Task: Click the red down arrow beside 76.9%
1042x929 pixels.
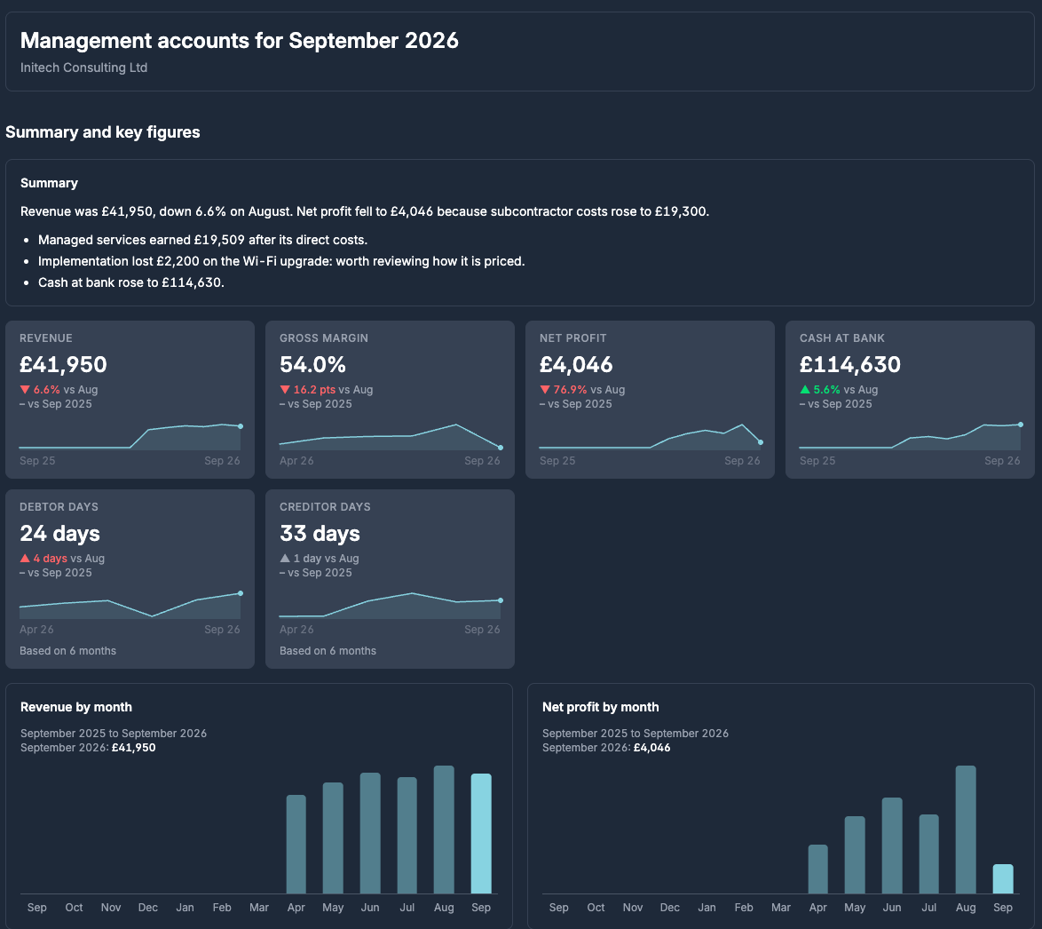Action: [545, 390]
